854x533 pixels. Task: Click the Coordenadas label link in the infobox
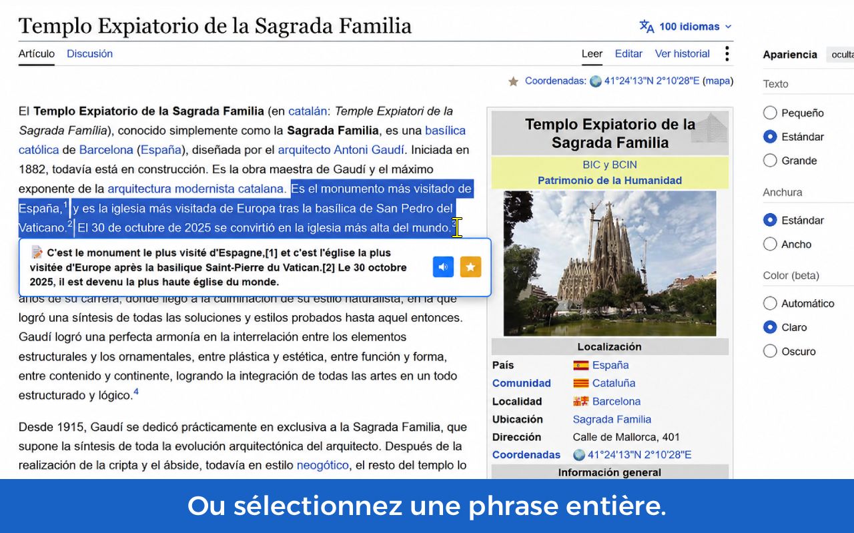click(x=526, y=455)
